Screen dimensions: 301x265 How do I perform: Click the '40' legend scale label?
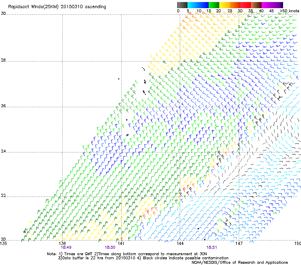tap(261, 11)
